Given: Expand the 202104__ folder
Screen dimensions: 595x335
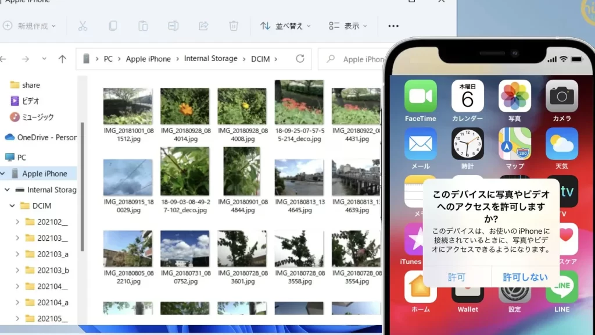Looking at the screenshot, I should click(17, 286).
